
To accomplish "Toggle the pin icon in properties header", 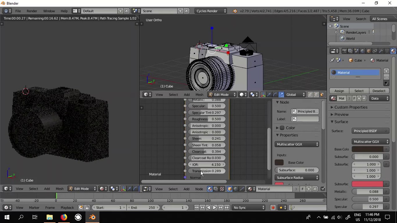I will click(x=332, y=60).
